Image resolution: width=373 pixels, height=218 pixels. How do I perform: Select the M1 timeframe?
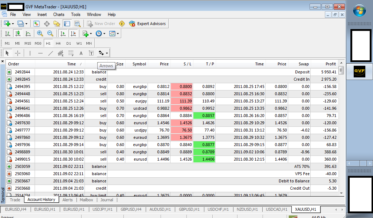[x=7, y=43]
